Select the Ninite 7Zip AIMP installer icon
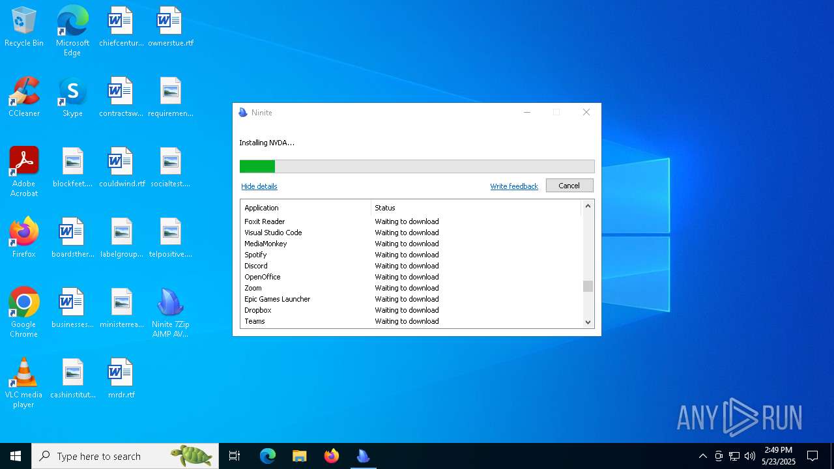834x469 pixels. tap(171, 313)
